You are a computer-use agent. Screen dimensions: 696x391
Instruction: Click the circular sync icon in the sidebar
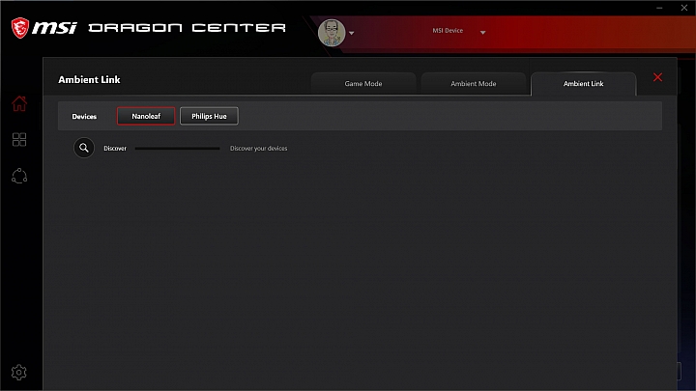19,176
